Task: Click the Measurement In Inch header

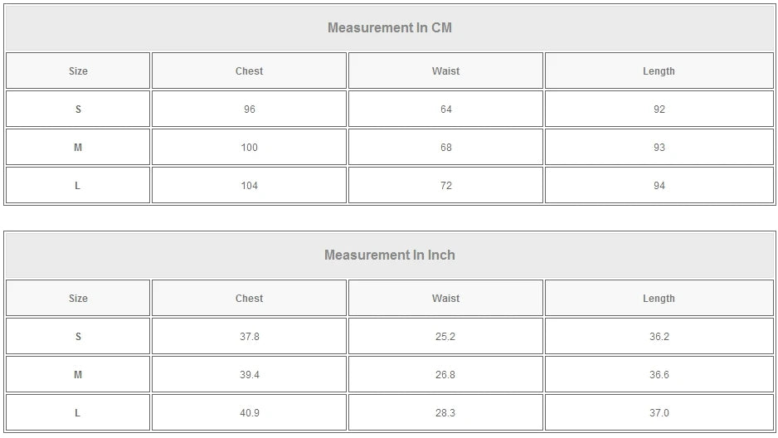Action: [389, 255]
